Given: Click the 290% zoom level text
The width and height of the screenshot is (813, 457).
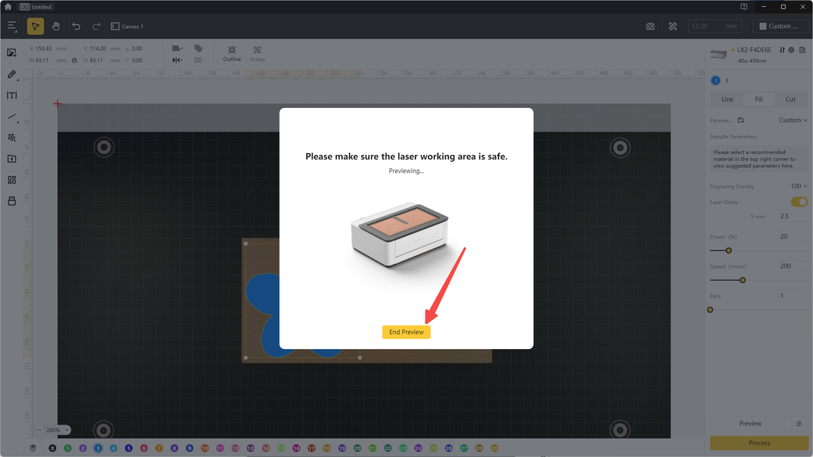Looking at the screenshot, I should (53, 430).
